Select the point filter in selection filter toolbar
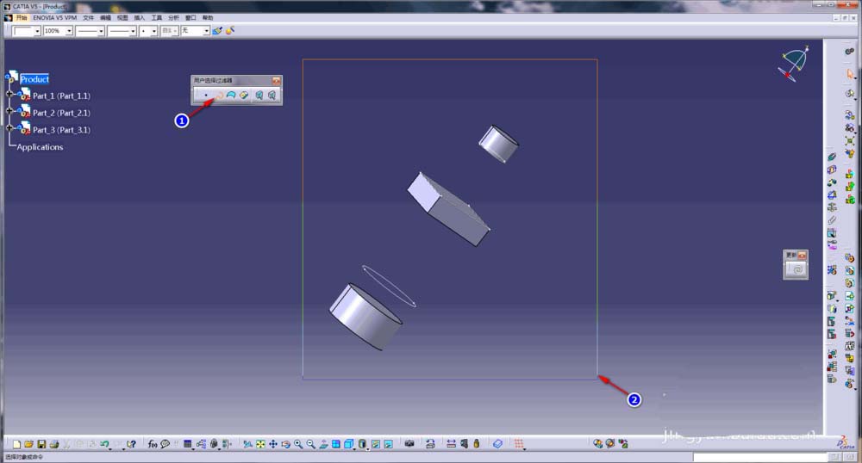 pos(206,96)
